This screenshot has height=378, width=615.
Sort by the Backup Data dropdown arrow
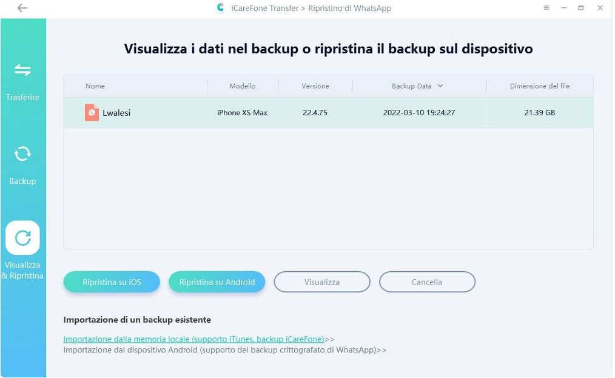pos(440,86)
